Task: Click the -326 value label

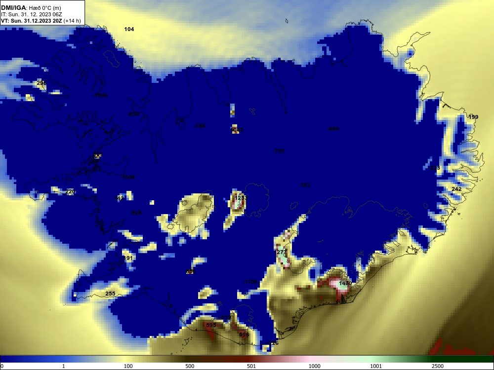Action: click(273, 343)
